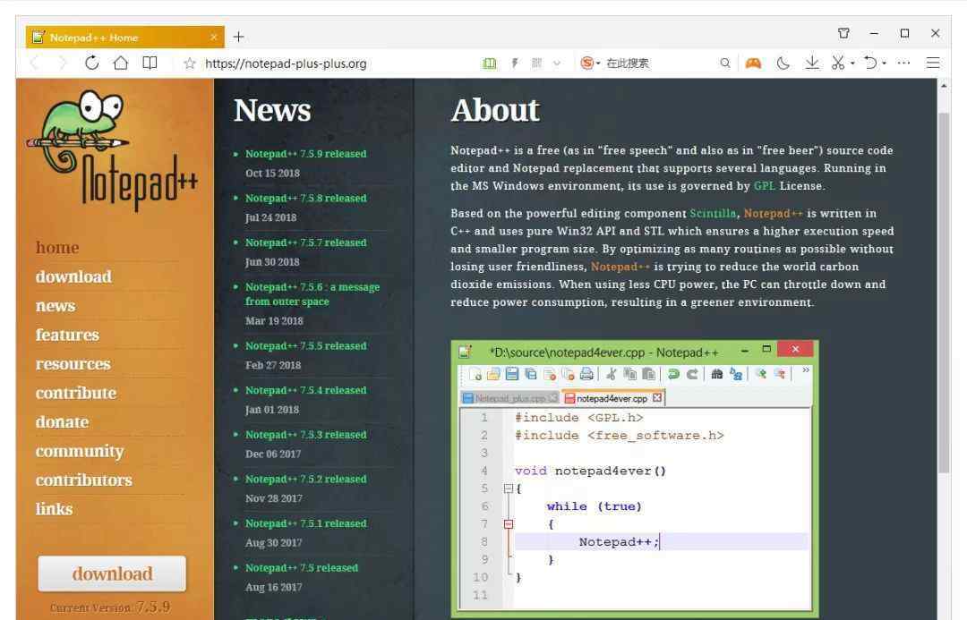Toggle night mode with the moon icon

[783, 63]
